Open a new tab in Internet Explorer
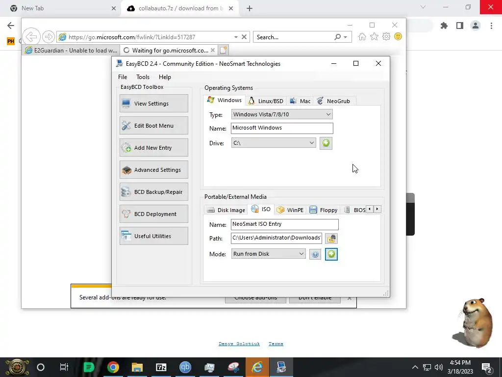This screenshot has height=377, width=502. pos(223,50)
